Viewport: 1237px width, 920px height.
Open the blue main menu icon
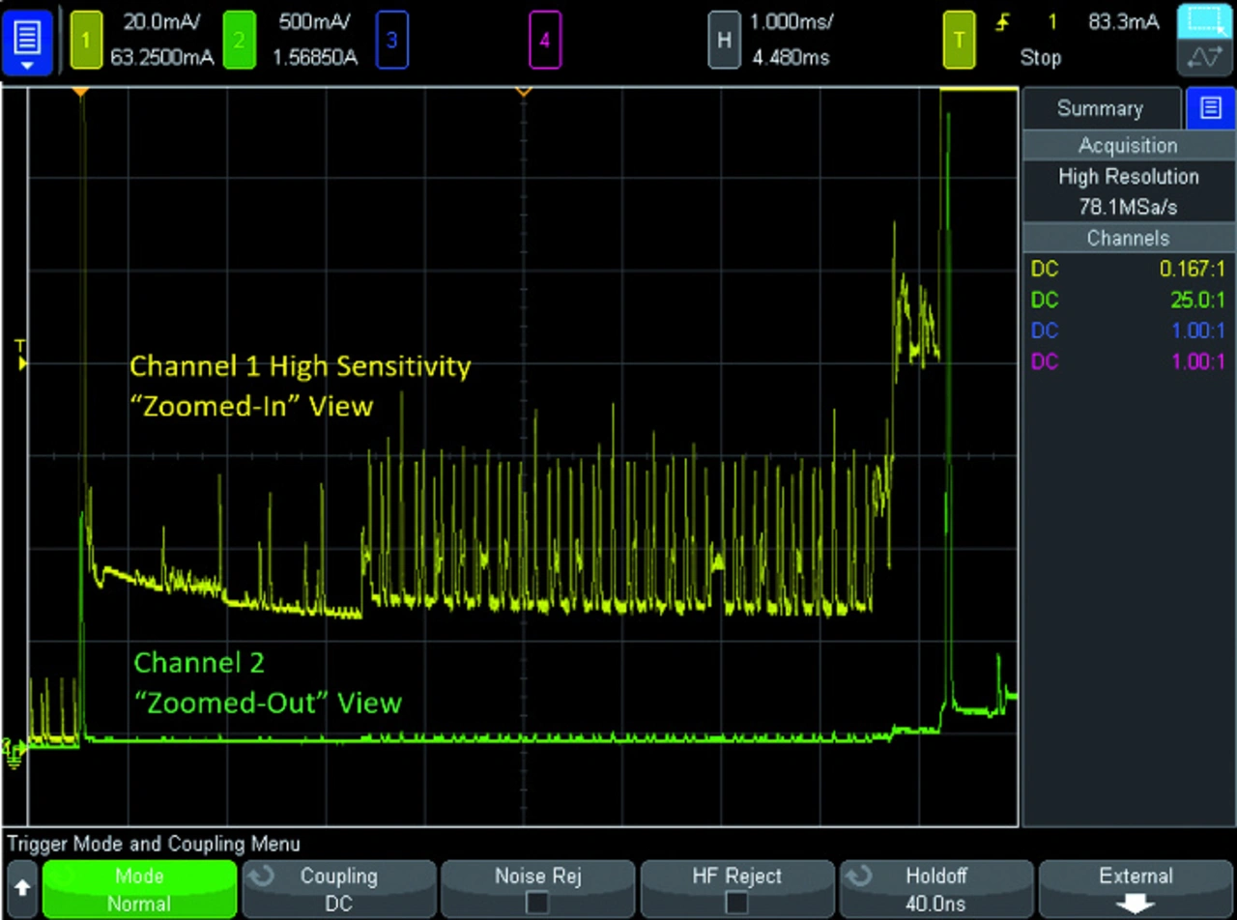[26, 41]
